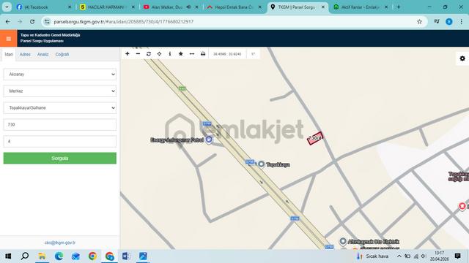This screenshot has height=263, width=469.
Task: Expand the Aksaray province dropdown
Action: click(x=60, y=75)
